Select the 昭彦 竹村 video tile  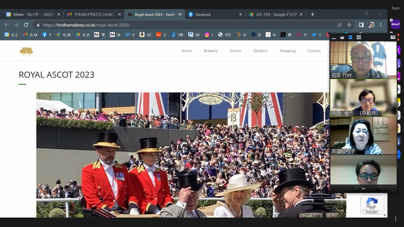364,60
